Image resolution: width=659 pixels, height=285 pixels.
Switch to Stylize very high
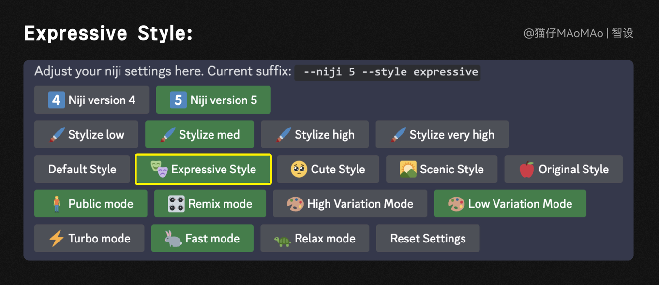tap(442, 135)
